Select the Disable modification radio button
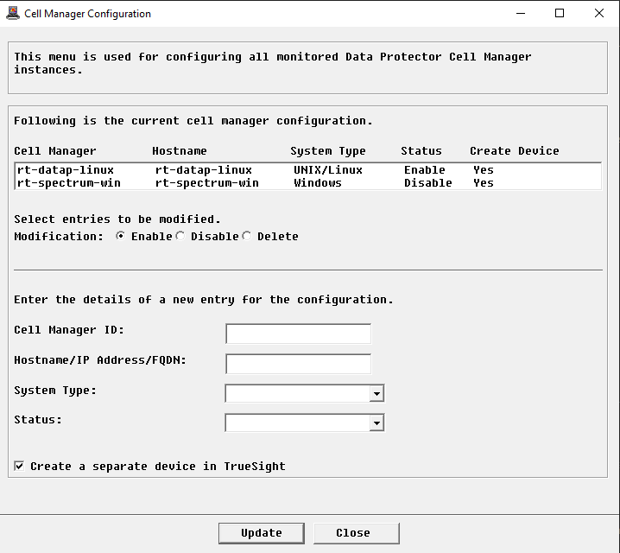This screenshot has width=620, height=553. (180, 236)
